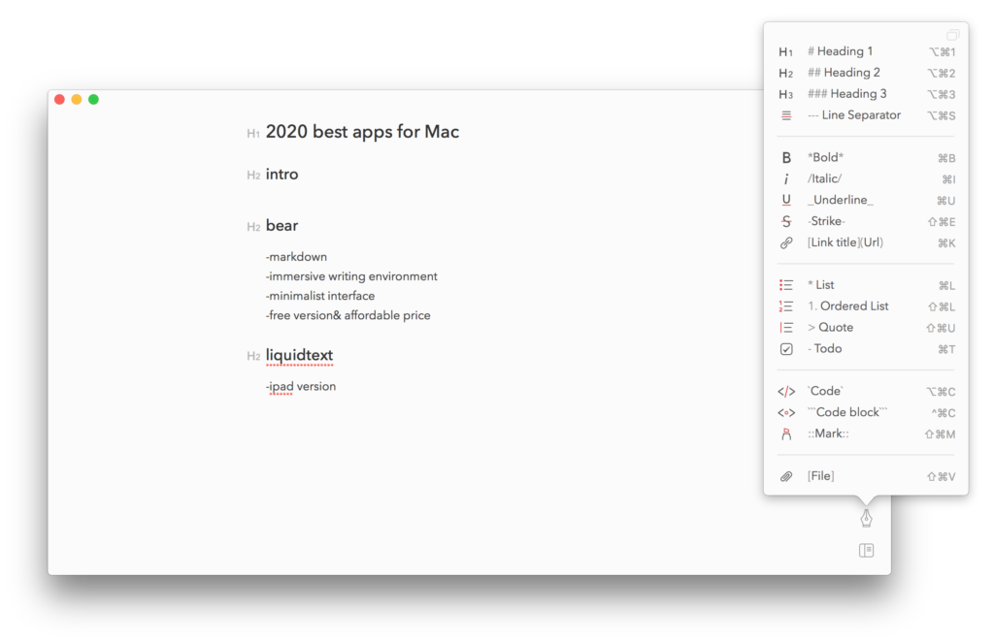Select the Bold B icon

[x=786, y=158]
